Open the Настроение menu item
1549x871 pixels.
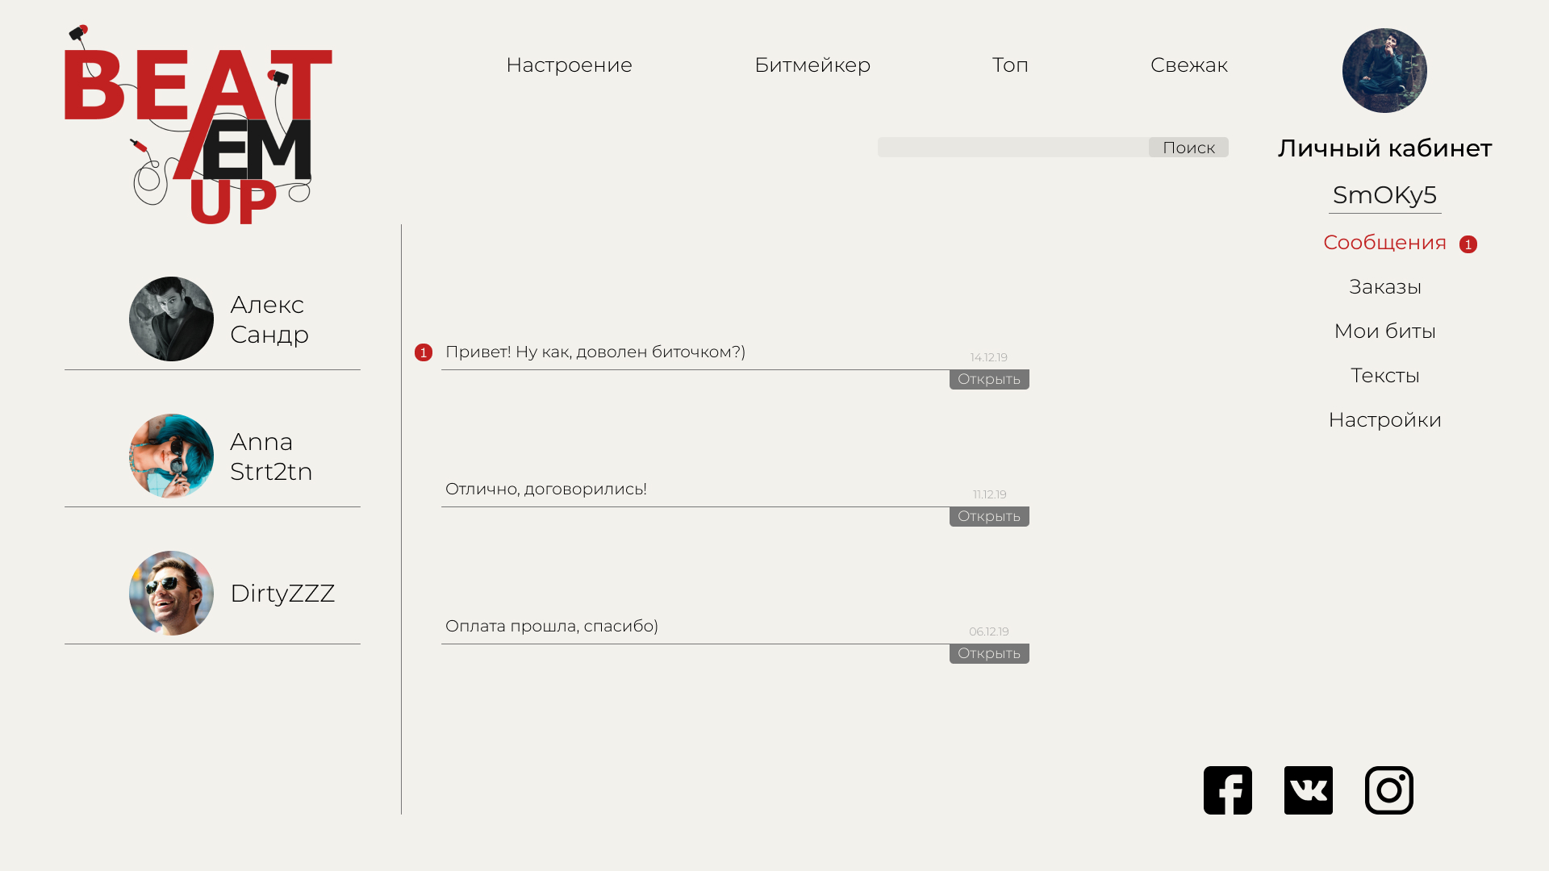point(569,65)
